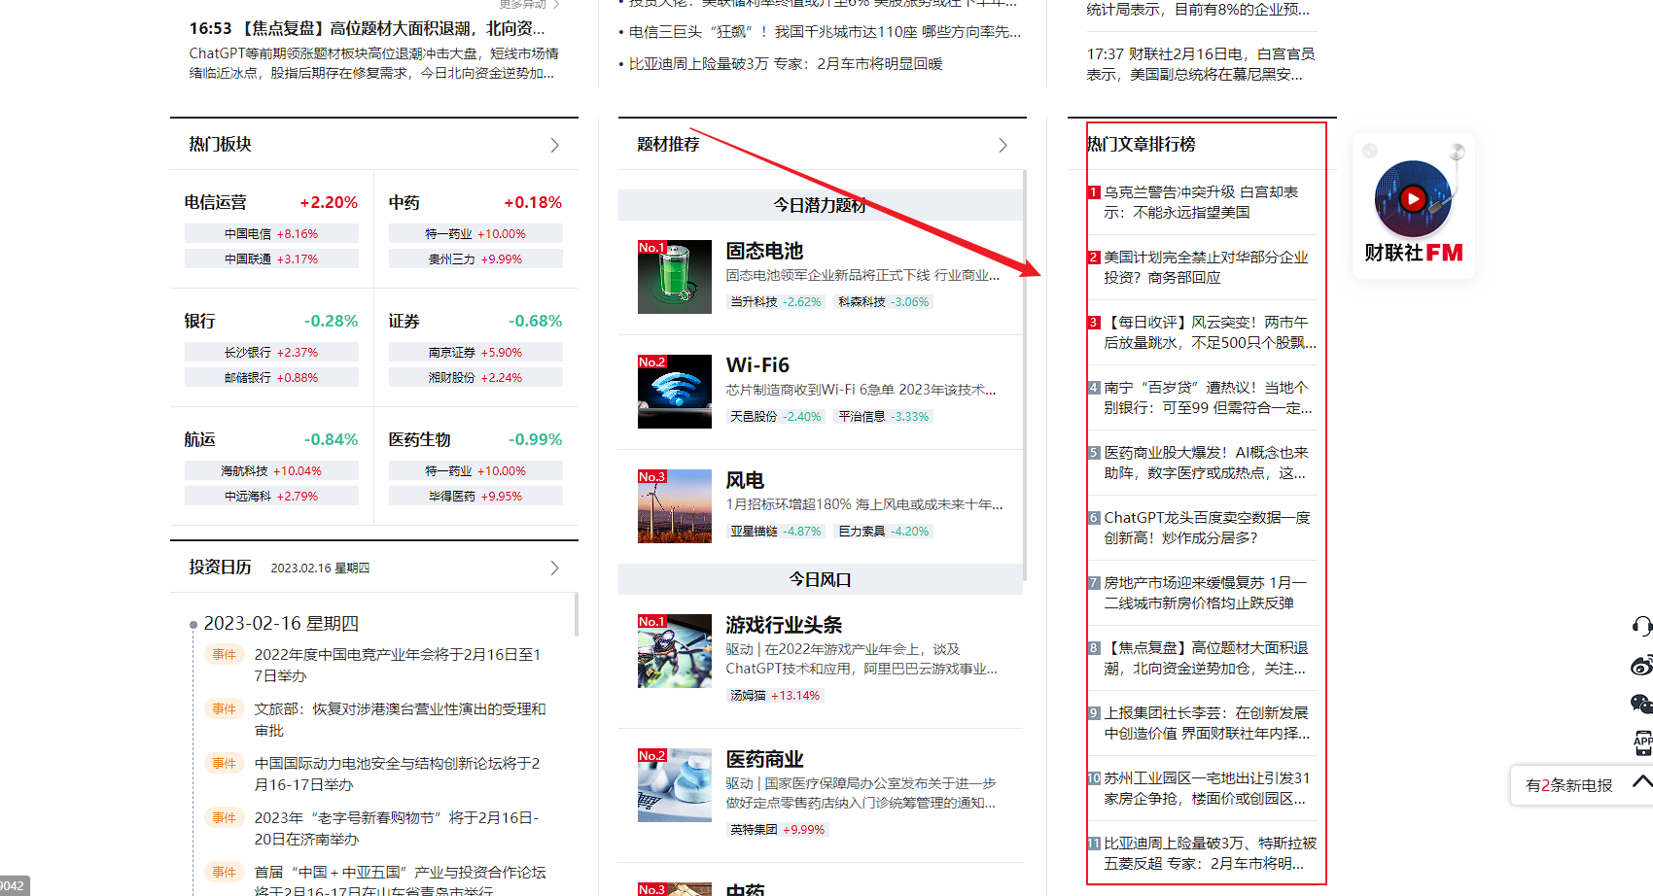Open the ChatGPT龙头百度 hot article
This screenshot has height=896, width=1653.
(1204, 528)
